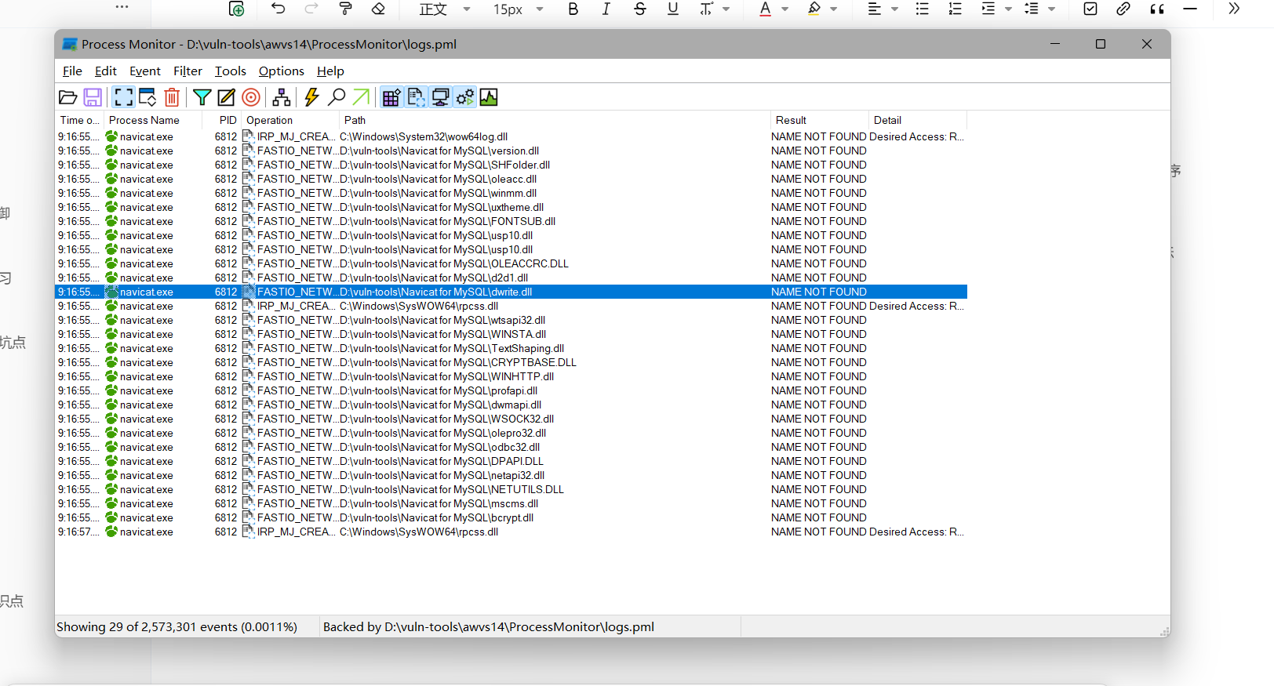The height and width of the screenshot is (686, 1274).
Task: Toggle Show File System Activity icon
Action: [x=416, y=97]
